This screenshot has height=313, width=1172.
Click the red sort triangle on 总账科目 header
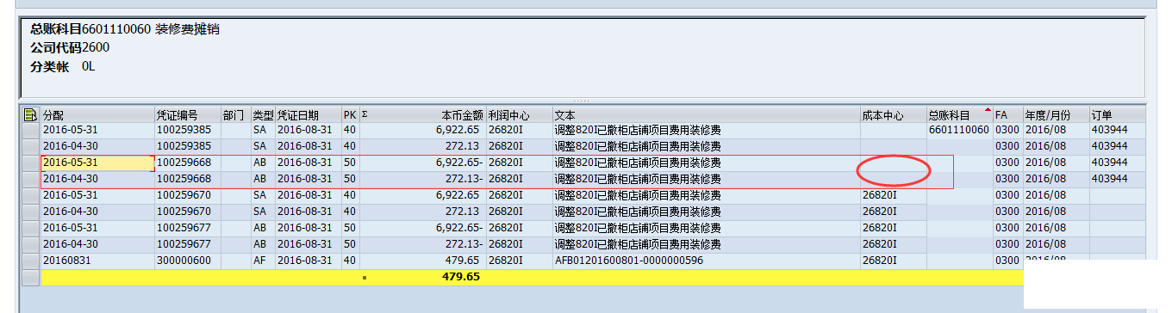(987, 110)
